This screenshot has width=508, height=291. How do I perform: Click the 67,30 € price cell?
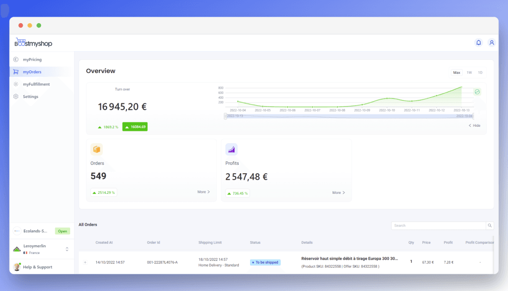(x=427, y=262)
